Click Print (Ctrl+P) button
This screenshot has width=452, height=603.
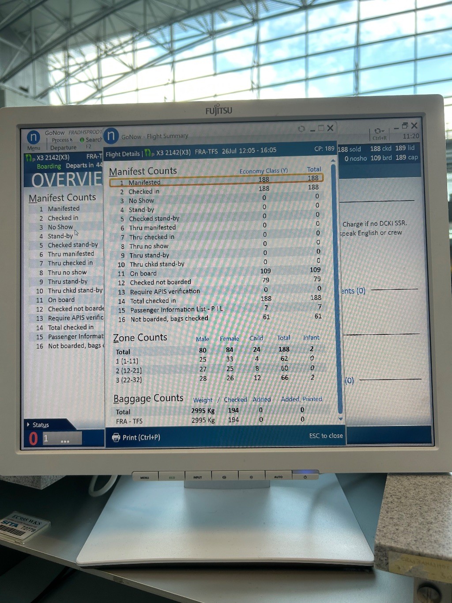pos(137,437)
